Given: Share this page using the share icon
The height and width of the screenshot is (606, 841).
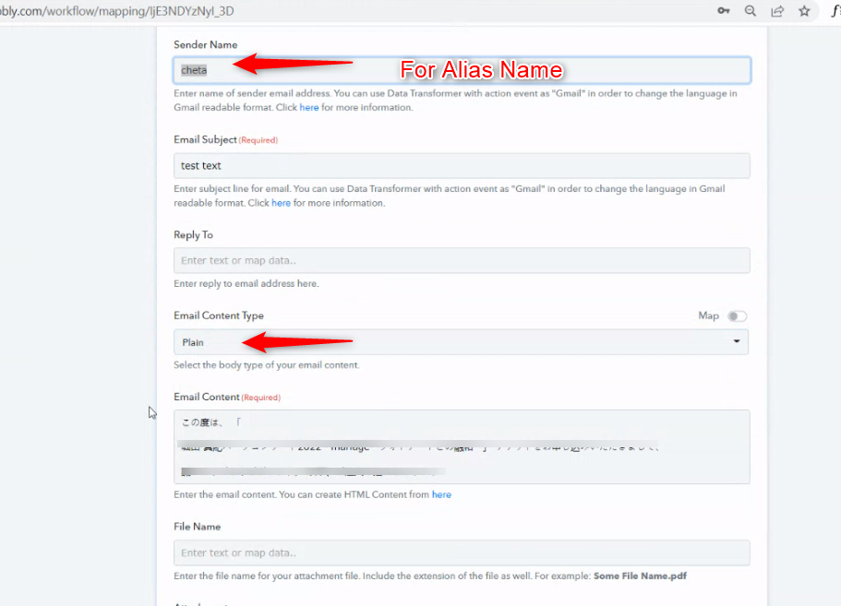Looking at the screenshot, I should pos(777,11).
